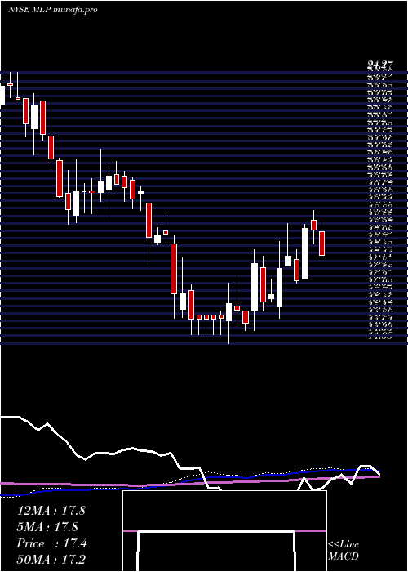Click the Price : 17.4 reading
The height and width of the screenshot is (572, 408).
pyautogui.click(x=51, y=543)
